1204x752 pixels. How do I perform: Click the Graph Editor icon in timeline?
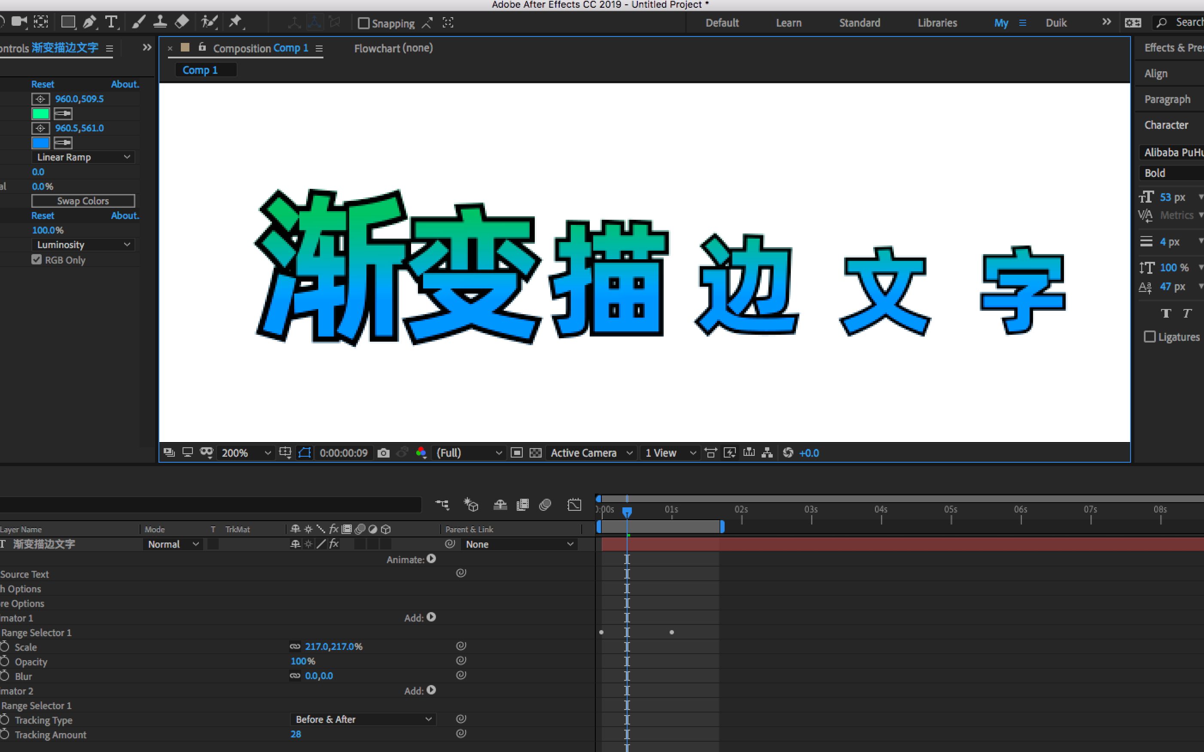point(574,505)
